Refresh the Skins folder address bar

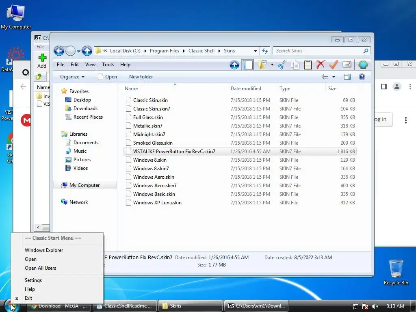[x=265, y=51]
